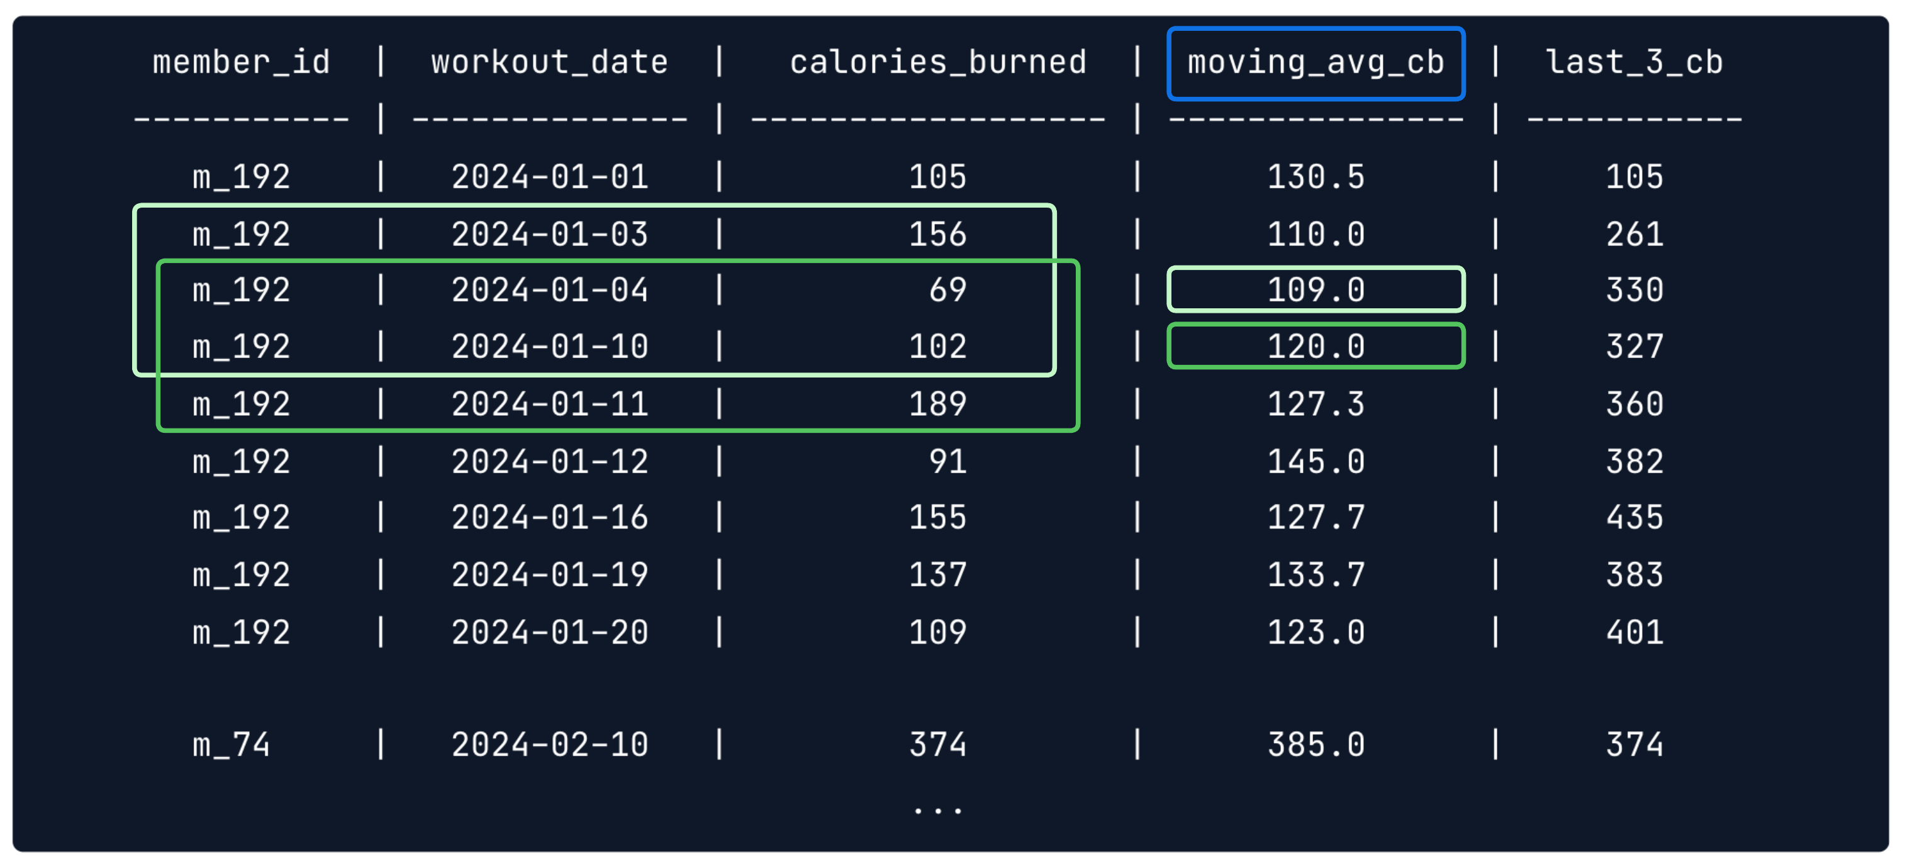The width and height of the screenshot is (1905, 867).
Task: Click the 2024-01-20 workout date cell
Action: (x=549, y=632)
